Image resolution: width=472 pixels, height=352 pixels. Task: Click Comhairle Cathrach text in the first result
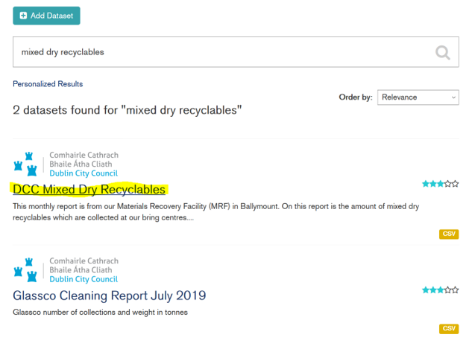pos(84,156)
